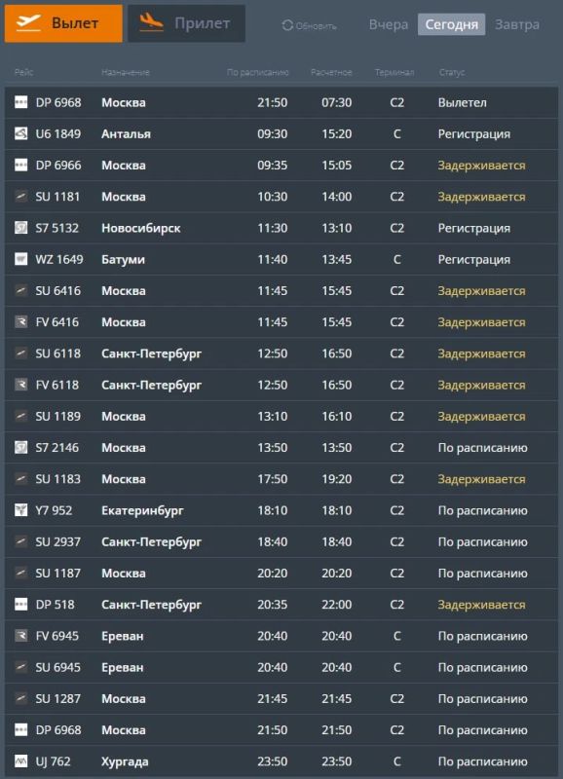Open the Прилет arrivals tab
The image size is (563, 779).
pos(186,23)
